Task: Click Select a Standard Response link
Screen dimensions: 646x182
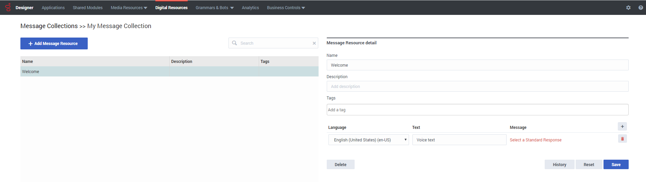Action: [535, 140]
